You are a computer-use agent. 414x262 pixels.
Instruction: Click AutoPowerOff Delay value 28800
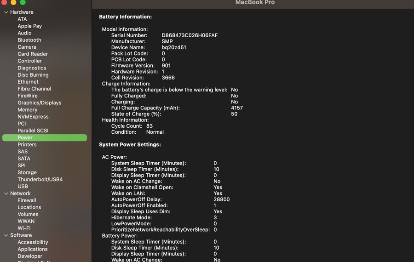click(x=222, y=199)
